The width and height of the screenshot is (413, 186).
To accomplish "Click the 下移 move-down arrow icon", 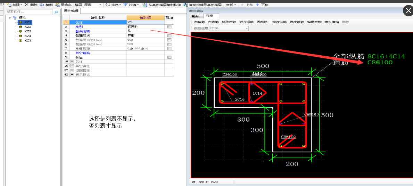I will [x=258, y=5].
